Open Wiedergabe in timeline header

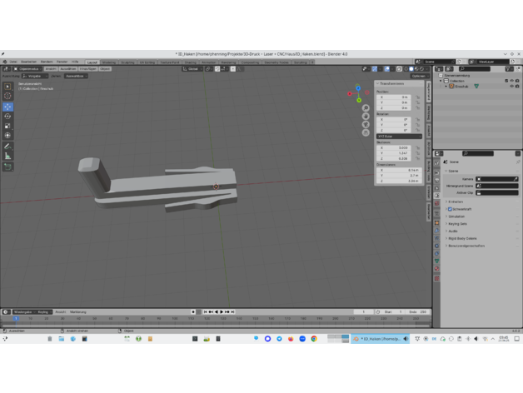22,312
